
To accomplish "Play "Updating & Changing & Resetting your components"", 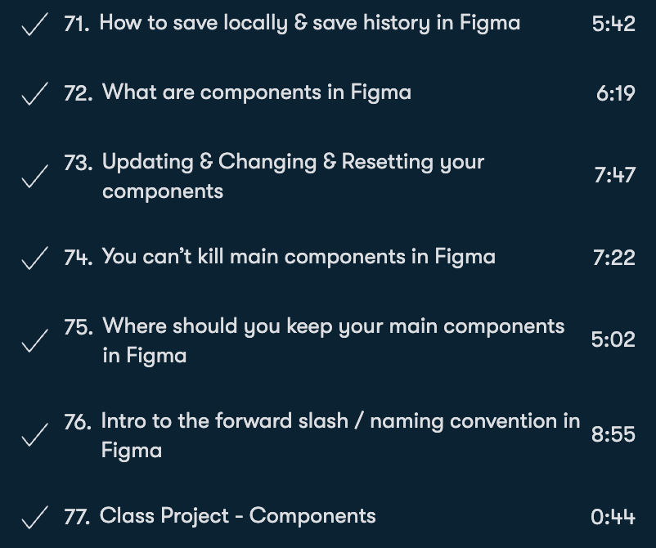I will (x=293, y=176).
